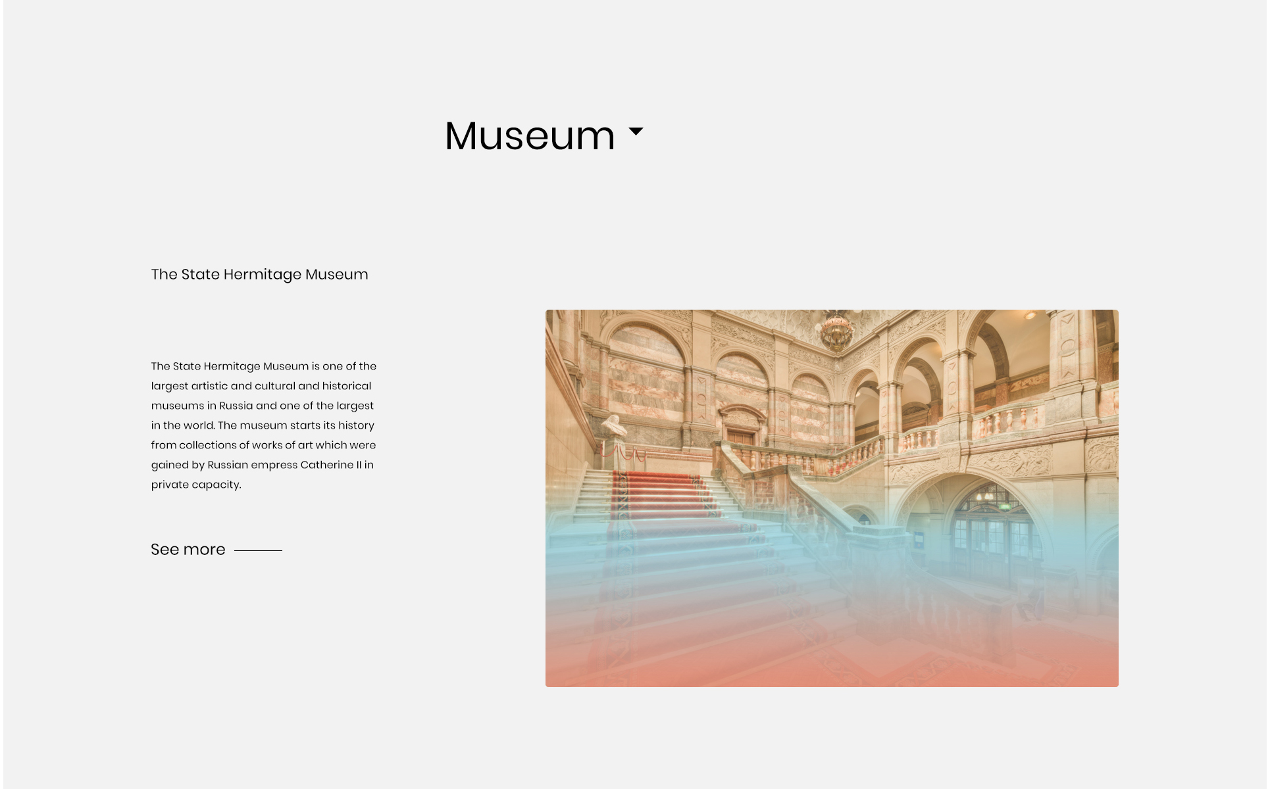
Task: Click the descriptive paragraph about the museum
Action: pos(263,425)
